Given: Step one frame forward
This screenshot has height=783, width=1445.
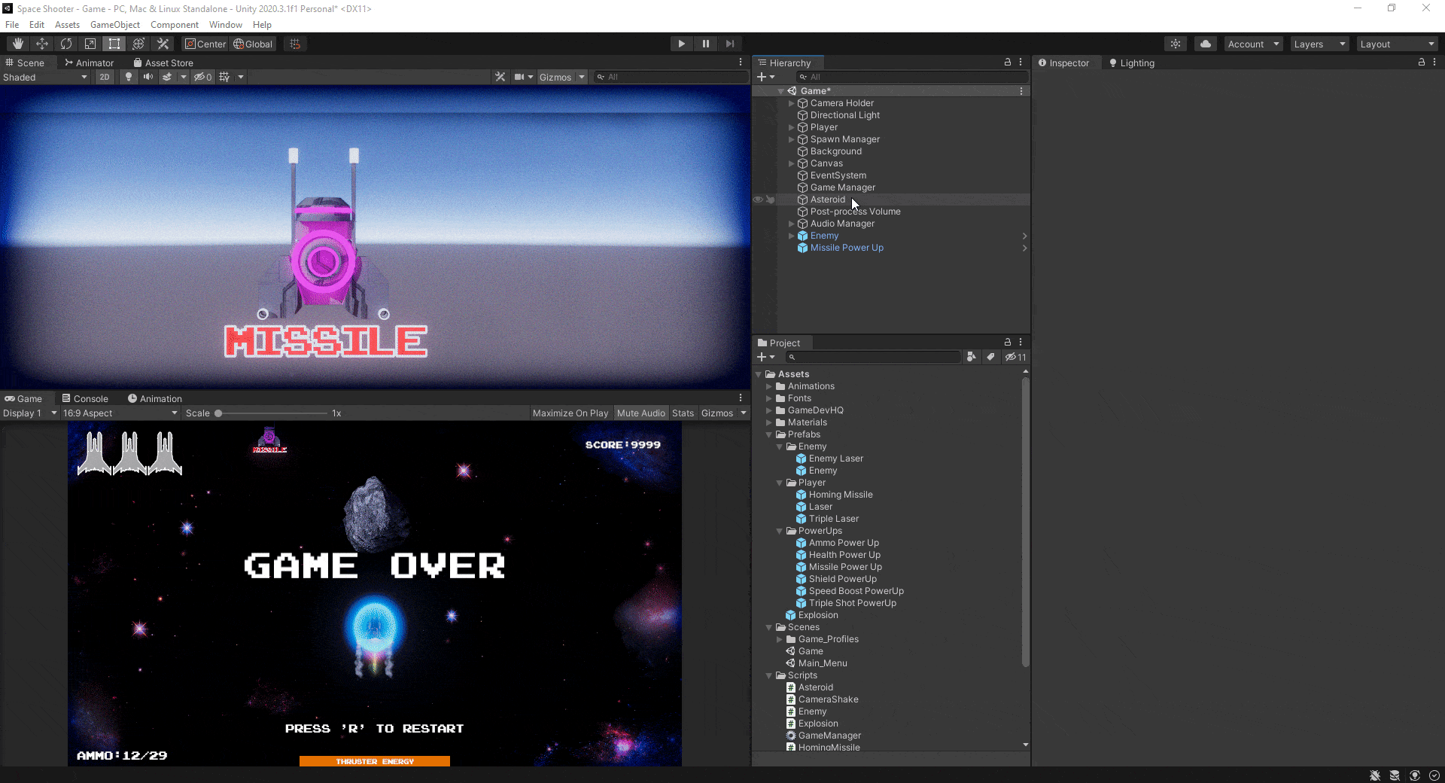Looking at the screenshot, I should coord(730,44).
